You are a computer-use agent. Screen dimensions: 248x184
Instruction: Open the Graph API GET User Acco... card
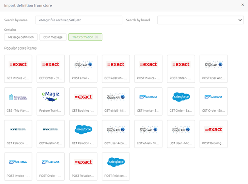pyautogui.click(x=116, y=134)
